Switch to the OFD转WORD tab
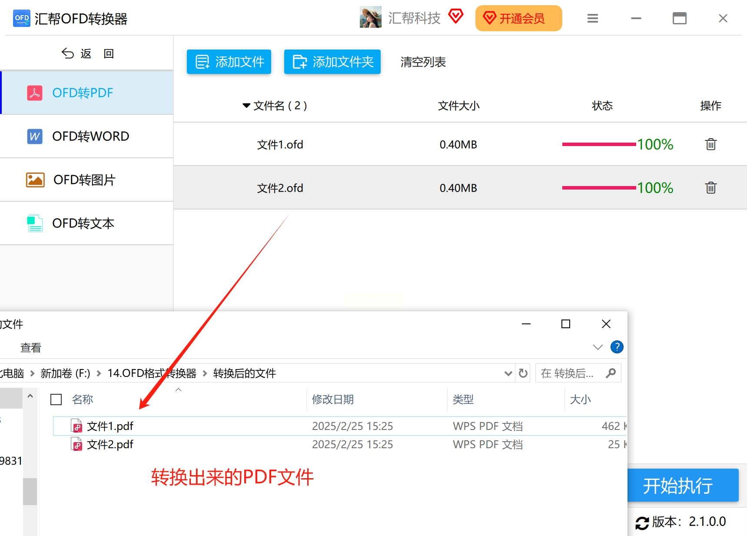Screen dimensions: 747x536 (87, 136)
